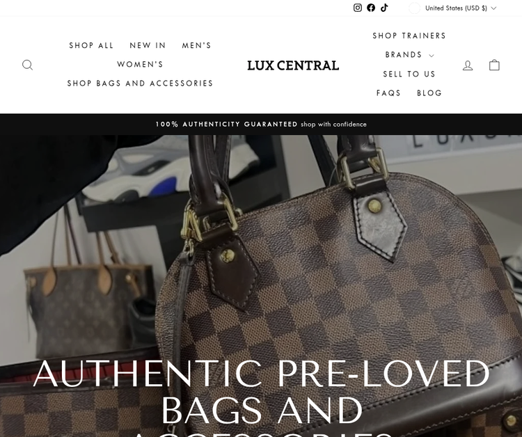The image size is (522, 437).
Task: Visit the Shop Trainers page
Action: pyautogui.click(x=409, y=35)
